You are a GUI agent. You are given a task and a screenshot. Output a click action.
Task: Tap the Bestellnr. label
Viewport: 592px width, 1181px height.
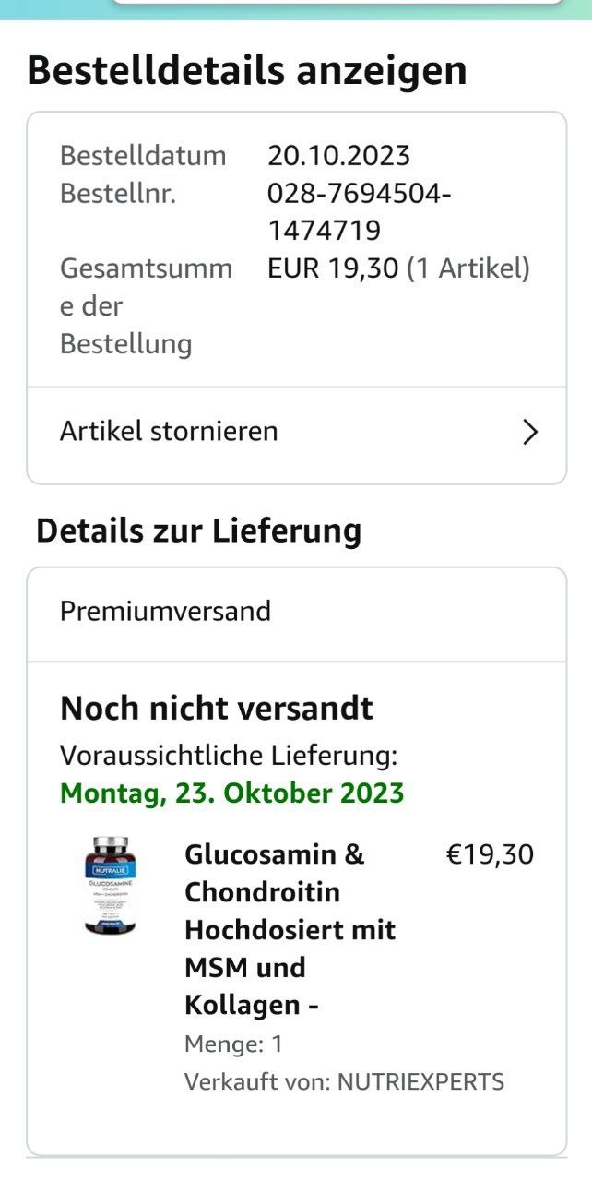tap(117, 194)
